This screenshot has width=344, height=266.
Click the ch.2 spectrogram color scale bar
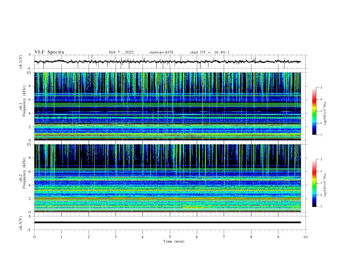click(314, 183)
